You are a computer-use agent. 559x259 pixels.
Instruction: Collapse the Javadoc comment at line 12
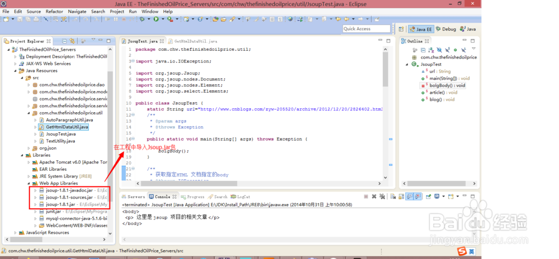pyautogui.click(x=133, y=115)
